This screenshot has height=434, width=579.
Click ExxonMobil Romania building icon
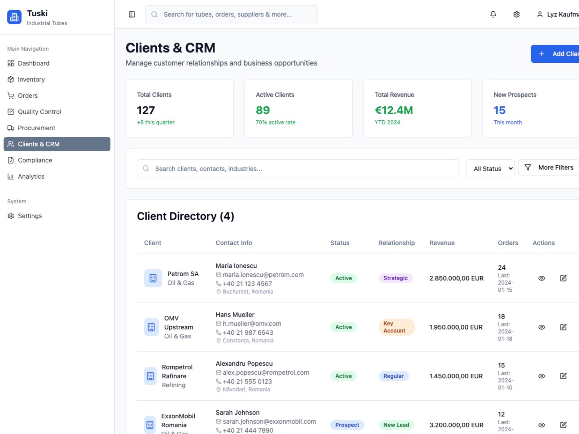[150, 425]
